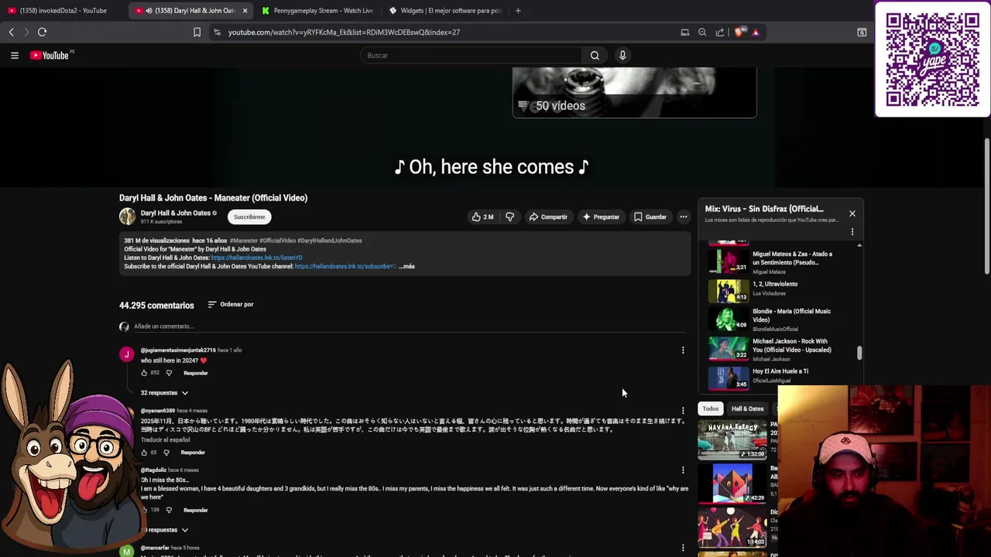
Task: Like the 'Oh I miss the 80s' comment
Action: coord(144,510)
